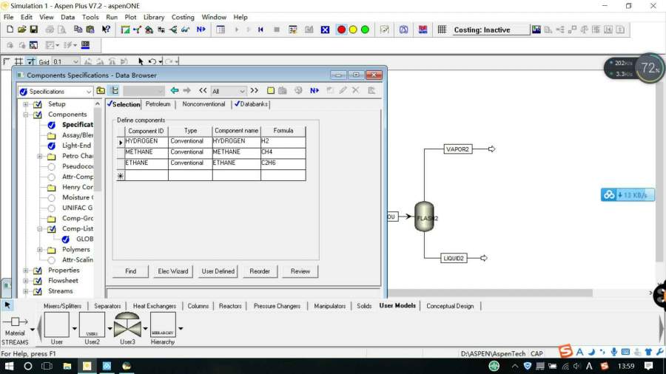The image size is (666, 374).
Task: Select the Pseudocomponents radio circle in tree
Action: point(51,167)
